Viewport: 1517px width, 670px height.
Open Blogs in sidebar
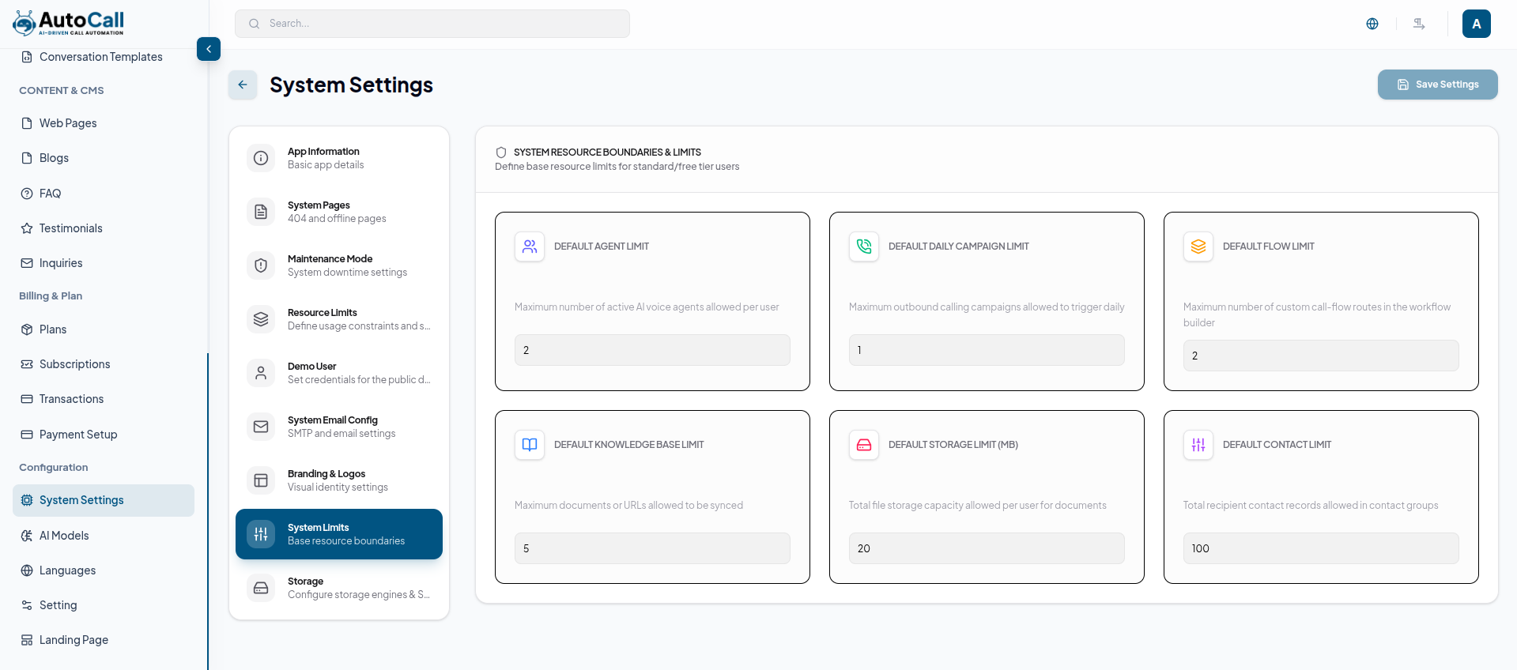click(x=104, y=158)
